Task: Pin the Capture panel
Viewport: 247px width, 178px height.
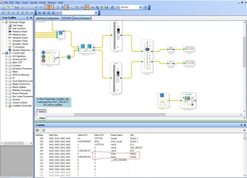Action: (x=241, y=125)
